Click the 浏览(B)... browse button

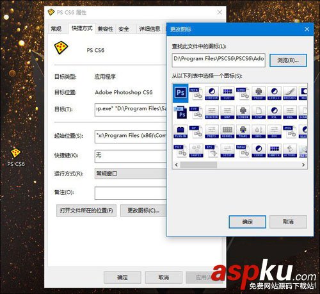pyautogui.click(x=288, y=60)
